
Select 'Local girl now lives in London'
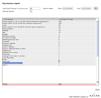pos(49,56)
